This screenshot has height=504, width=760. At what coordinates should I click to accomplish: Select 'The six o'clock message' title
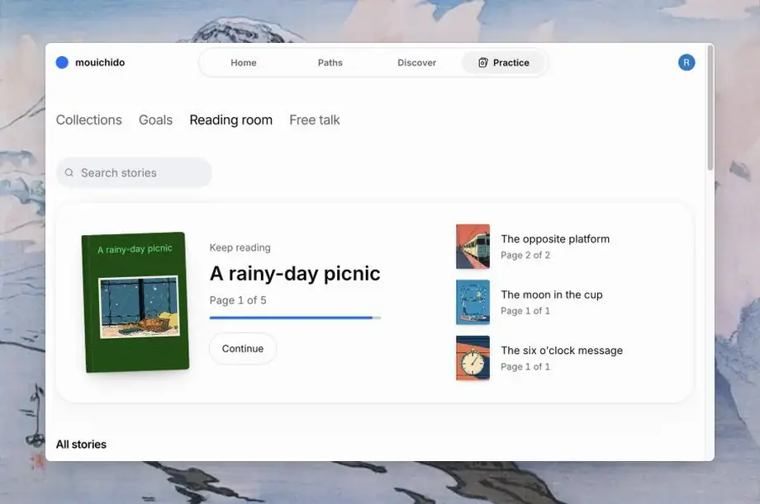[562, 350]
